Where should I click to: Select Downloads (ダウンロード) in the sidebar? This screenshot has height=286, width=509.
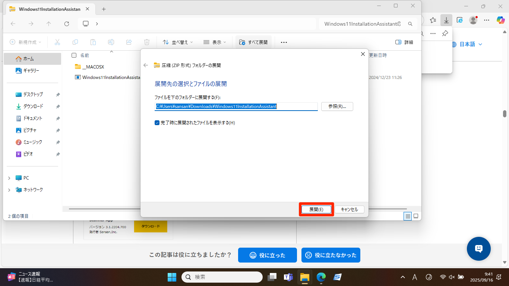[33, 107]
